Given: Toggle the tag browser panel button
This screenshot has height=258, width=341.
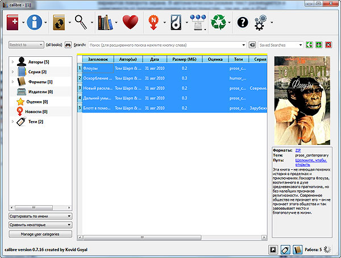Looking at the screenshot, I should [286, 249].
